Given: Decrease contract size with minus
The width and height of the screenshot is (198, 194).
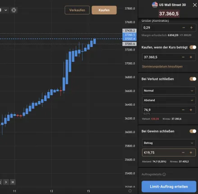Looking at the screenshot, I should (184, 28).
